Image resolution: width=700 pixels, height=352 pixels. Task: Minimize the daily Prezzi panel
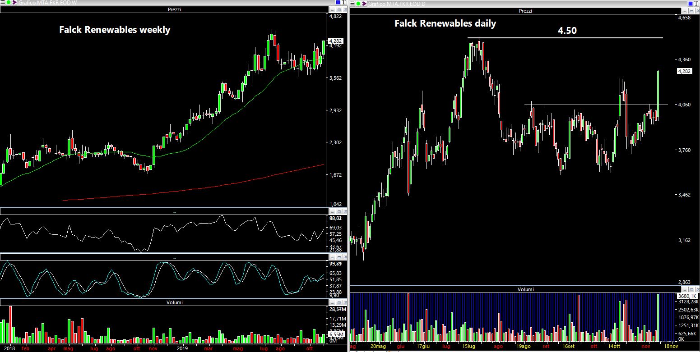(x=684, y=11)
